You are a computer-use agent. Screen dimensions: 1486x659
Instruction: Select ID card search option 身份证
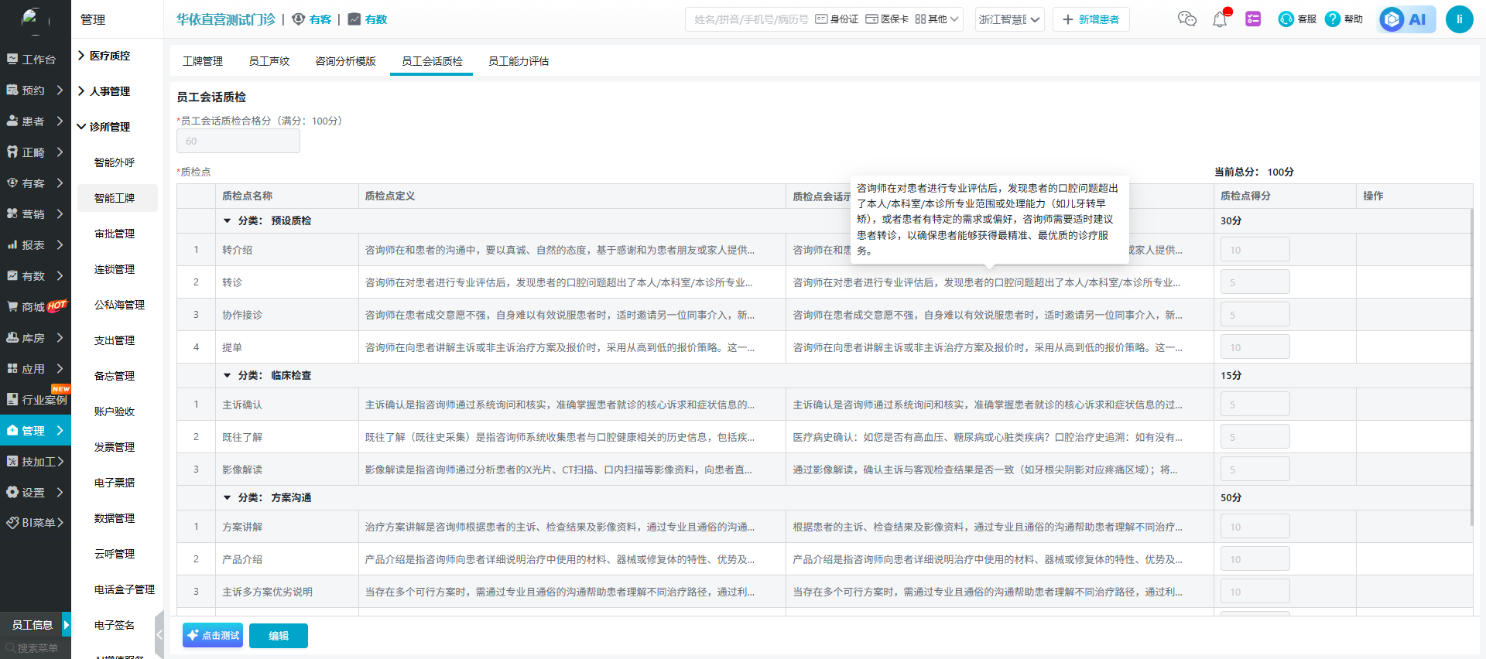tap(837, 19)
